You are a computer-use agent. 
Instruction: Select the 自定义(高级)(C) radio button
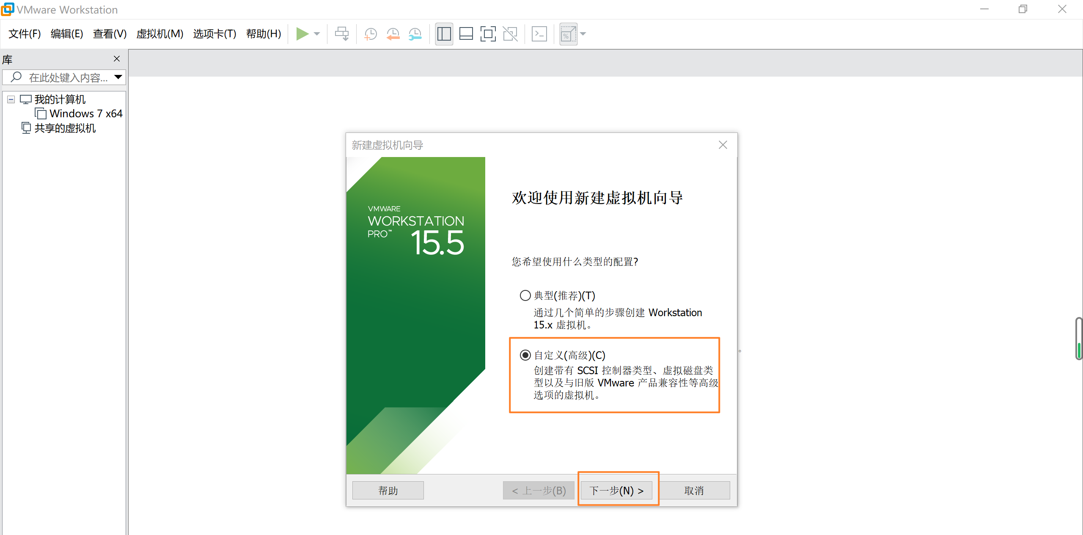tap(525, 355)
